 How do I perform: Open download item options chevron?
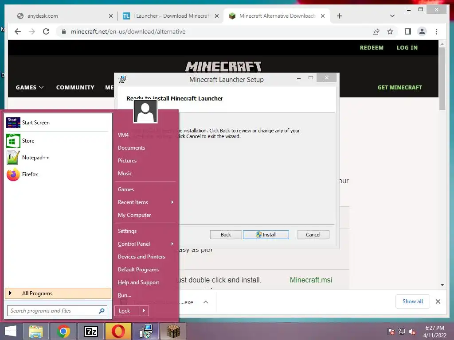(x=206, y=302)
